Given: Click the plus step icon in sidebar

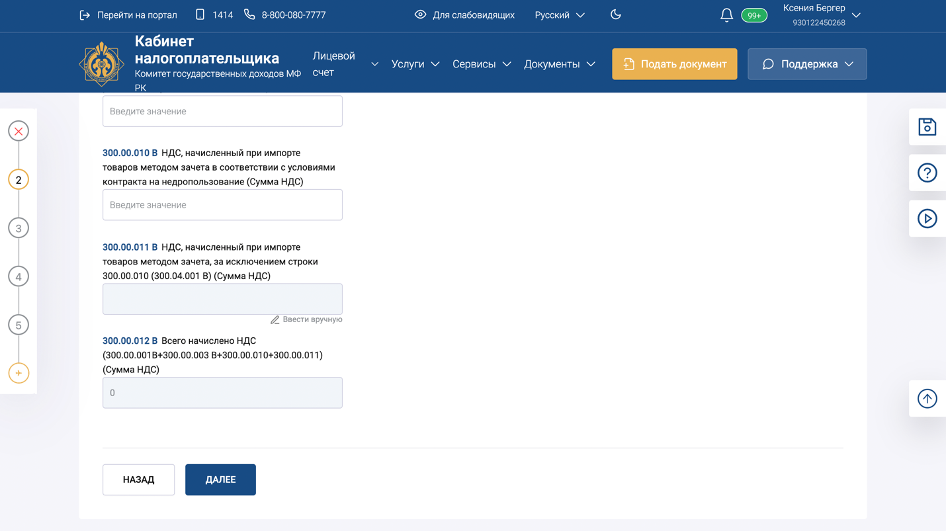Looking at the screenshot, I should point(19,373).
